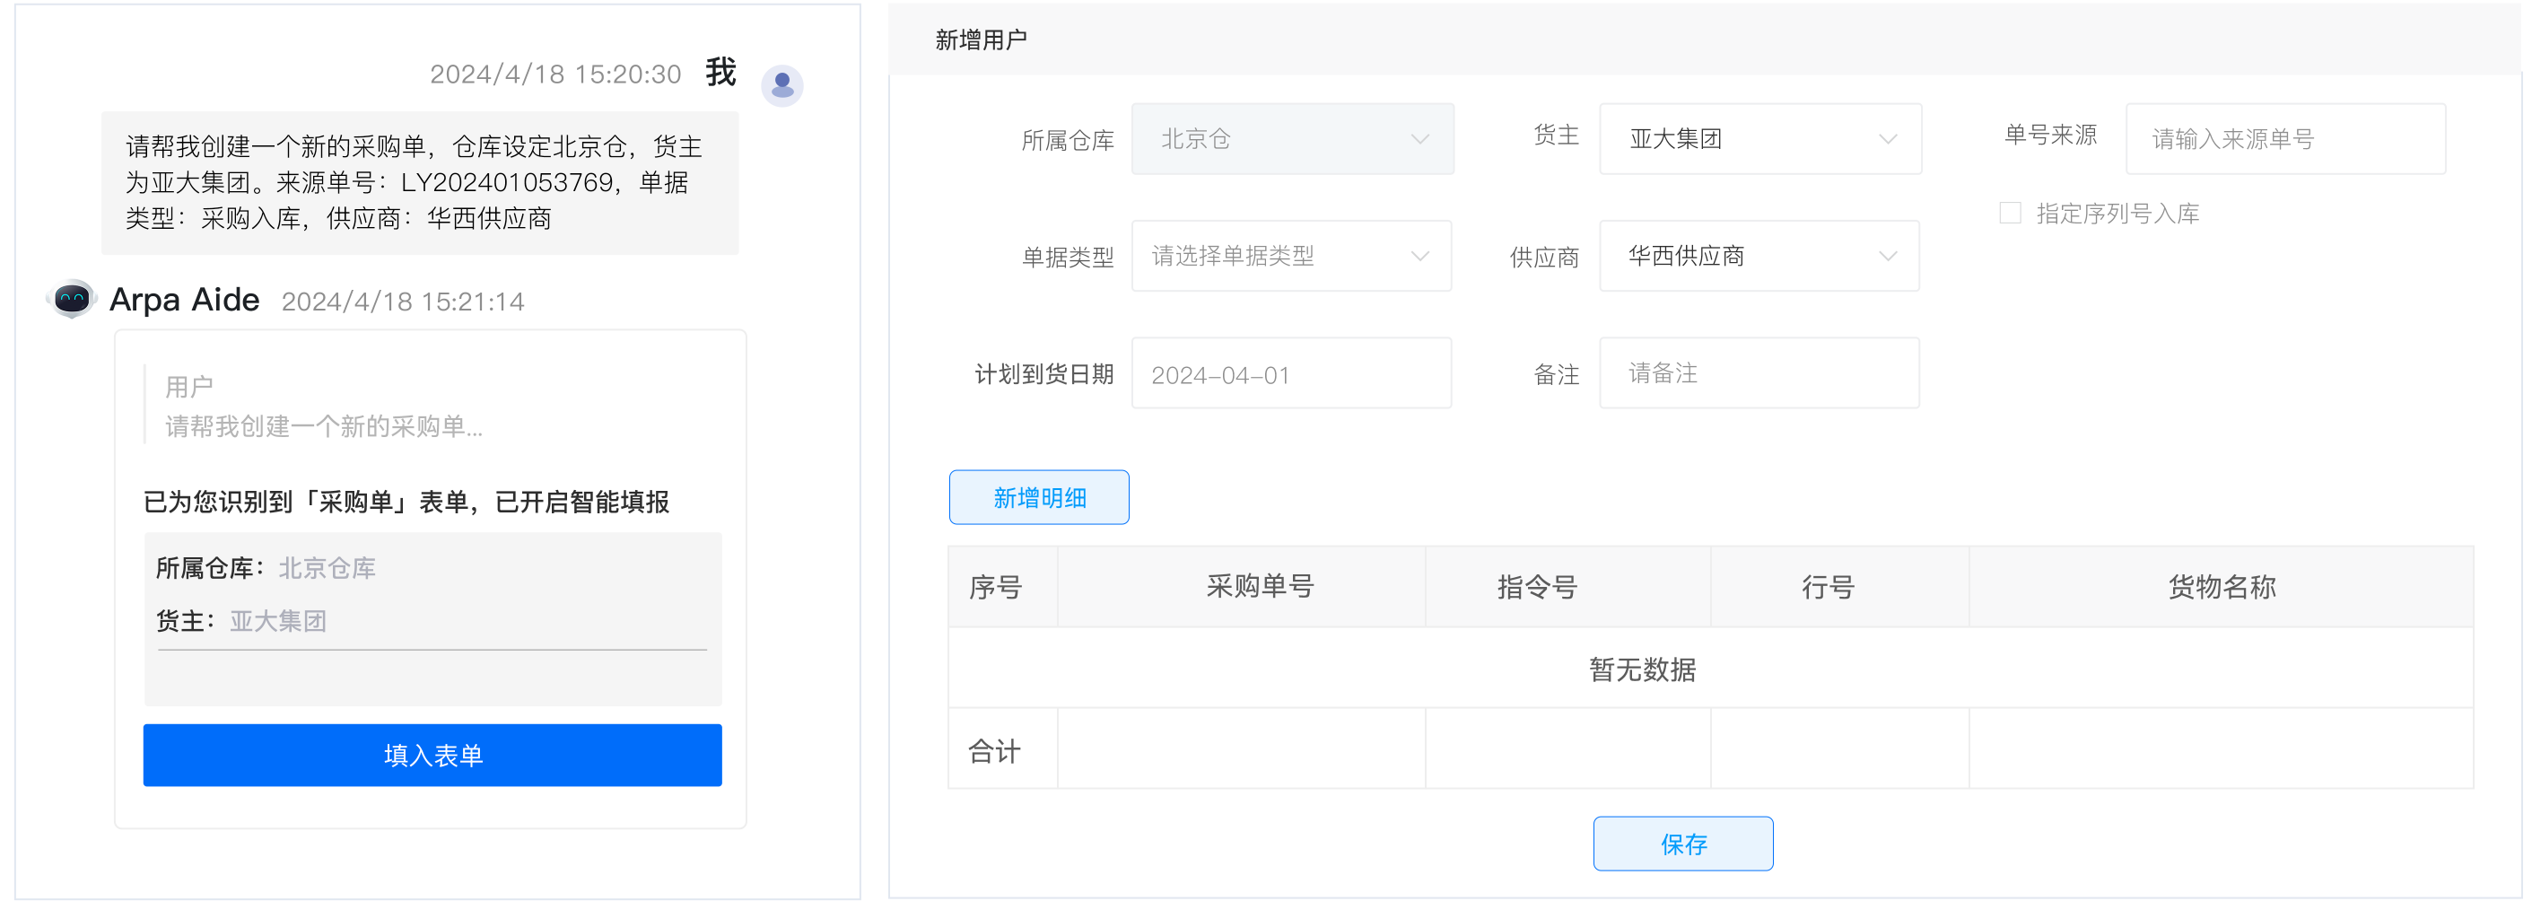This screenshot has width=2532, height=901.
Task: Check 指定序列号入库 checkbox
Action: [x=2010, y=213]
